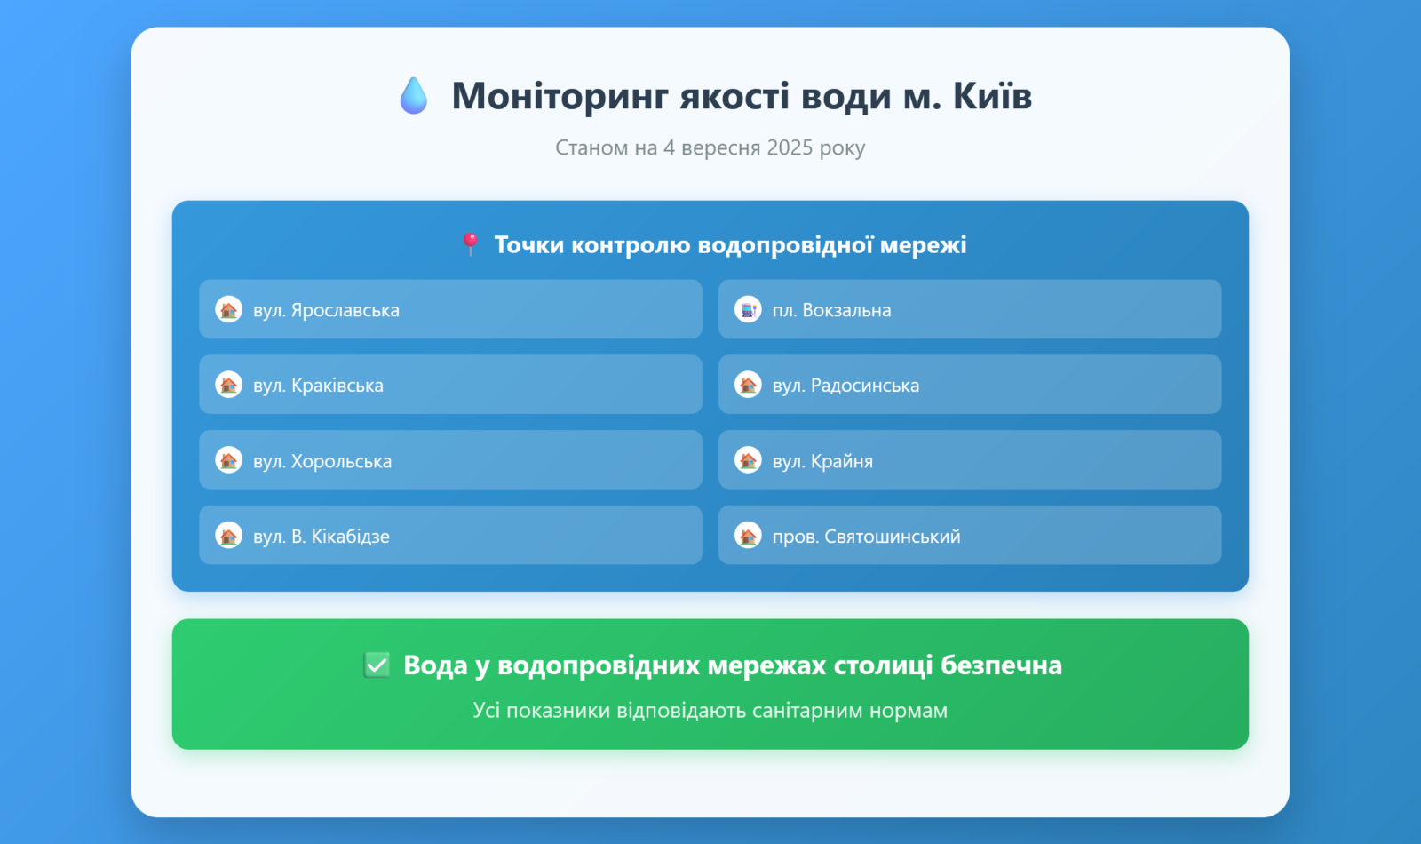Click the house icon beside вул. Радосинська
Viewport: 1421px width, 844px height.
(748, 385)
